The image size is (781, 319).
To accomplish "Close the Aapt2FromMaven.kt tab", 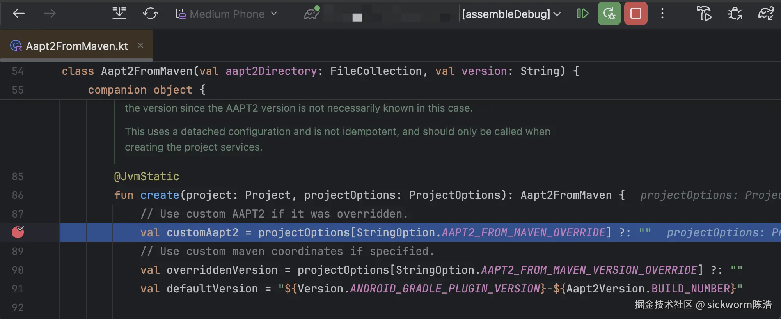I will click(140, 46).
